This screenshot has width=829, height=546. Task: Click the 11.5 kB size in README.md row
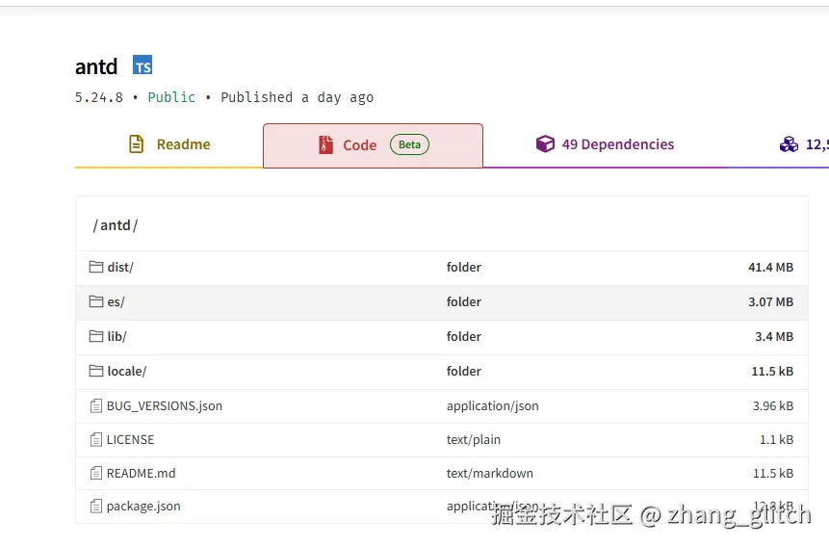[x=773, y=473]
